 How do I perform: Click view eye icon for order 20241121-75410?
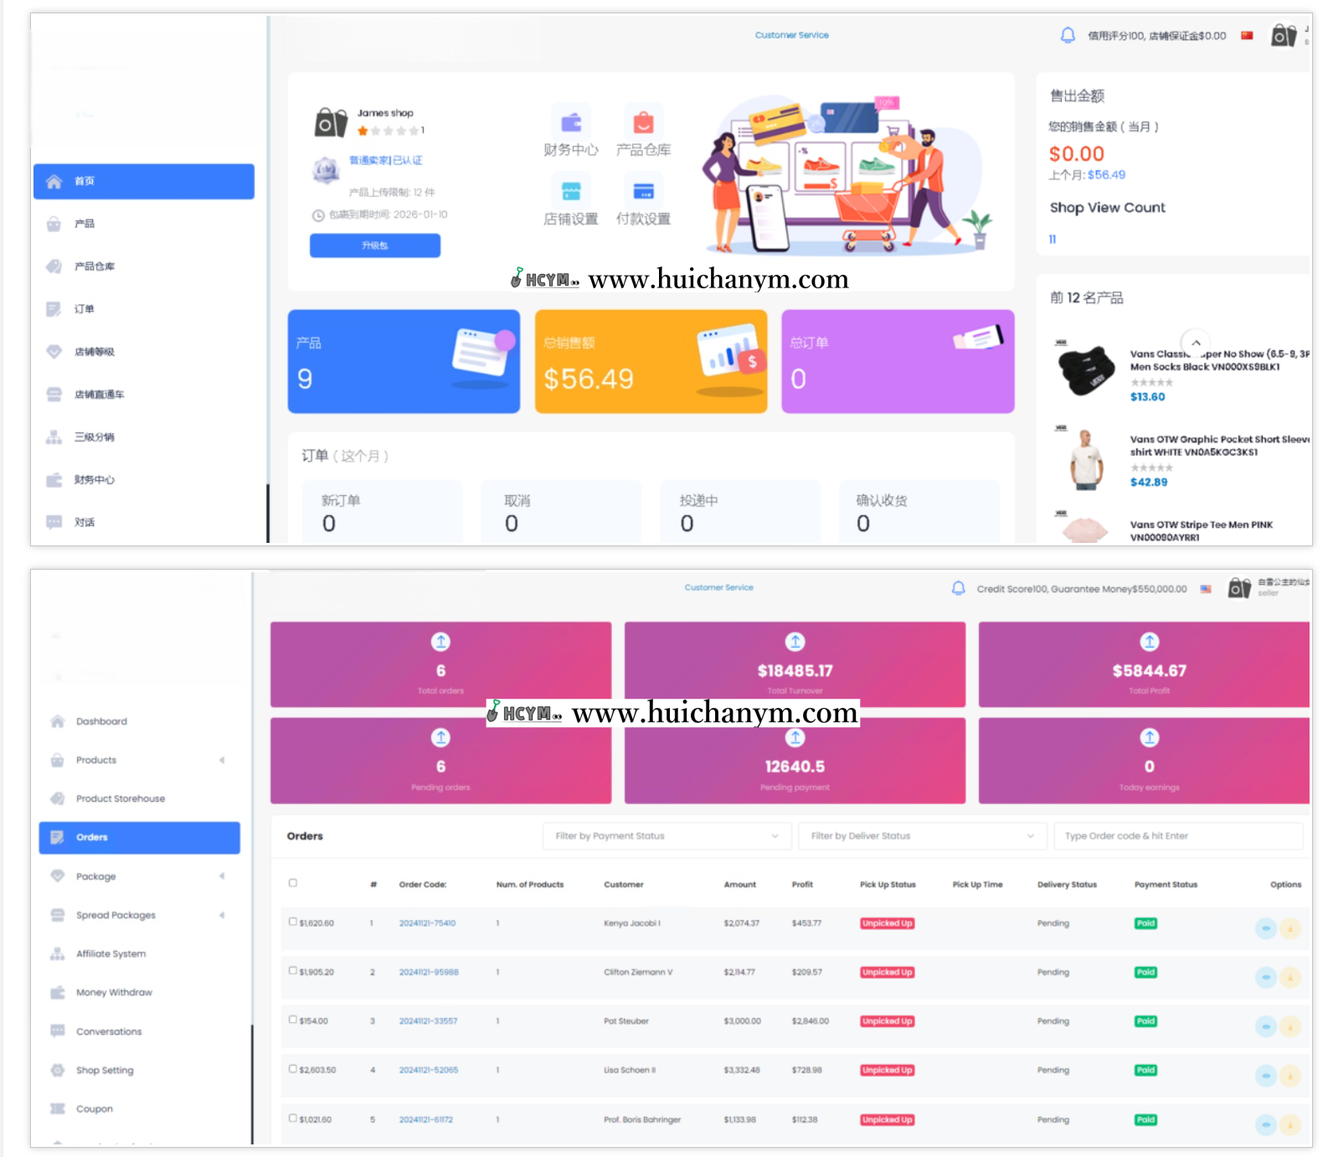coord(1265,928)
